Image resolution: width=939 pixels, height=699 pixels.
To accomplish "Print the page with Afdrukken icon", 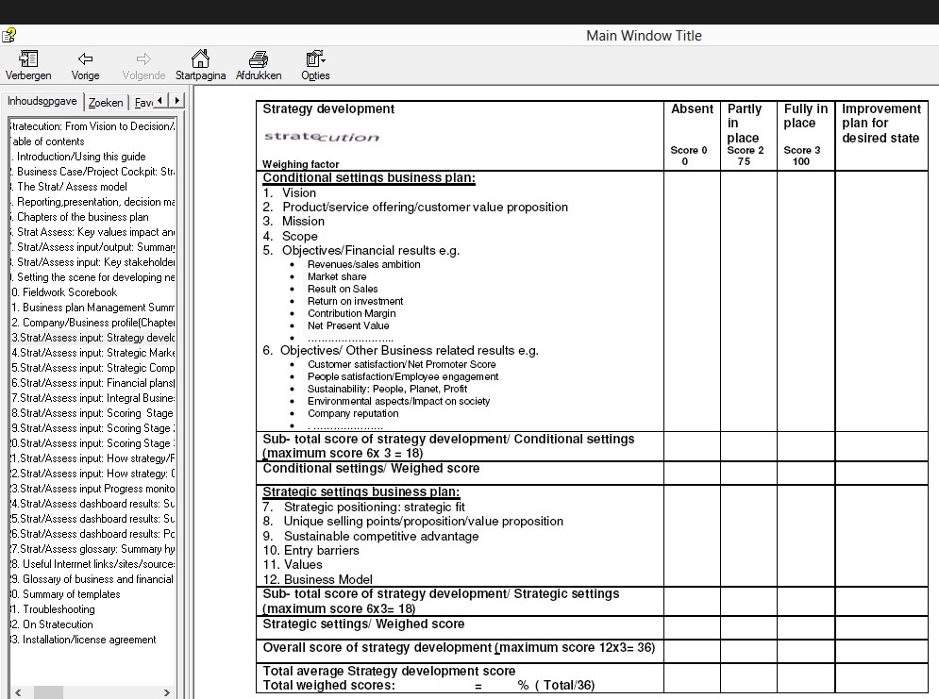I will point(259,60).
